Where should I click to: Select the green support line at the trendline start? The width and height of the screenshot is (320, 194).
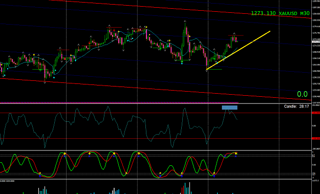point(214,70)
